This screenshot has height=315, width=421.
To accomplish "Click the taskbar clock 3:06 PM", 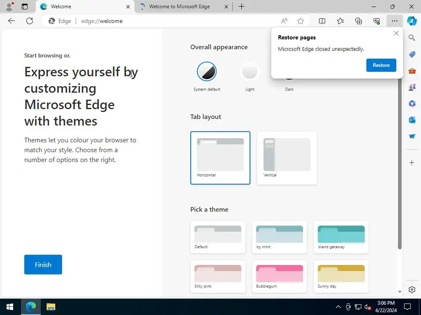I will (386, 303).
